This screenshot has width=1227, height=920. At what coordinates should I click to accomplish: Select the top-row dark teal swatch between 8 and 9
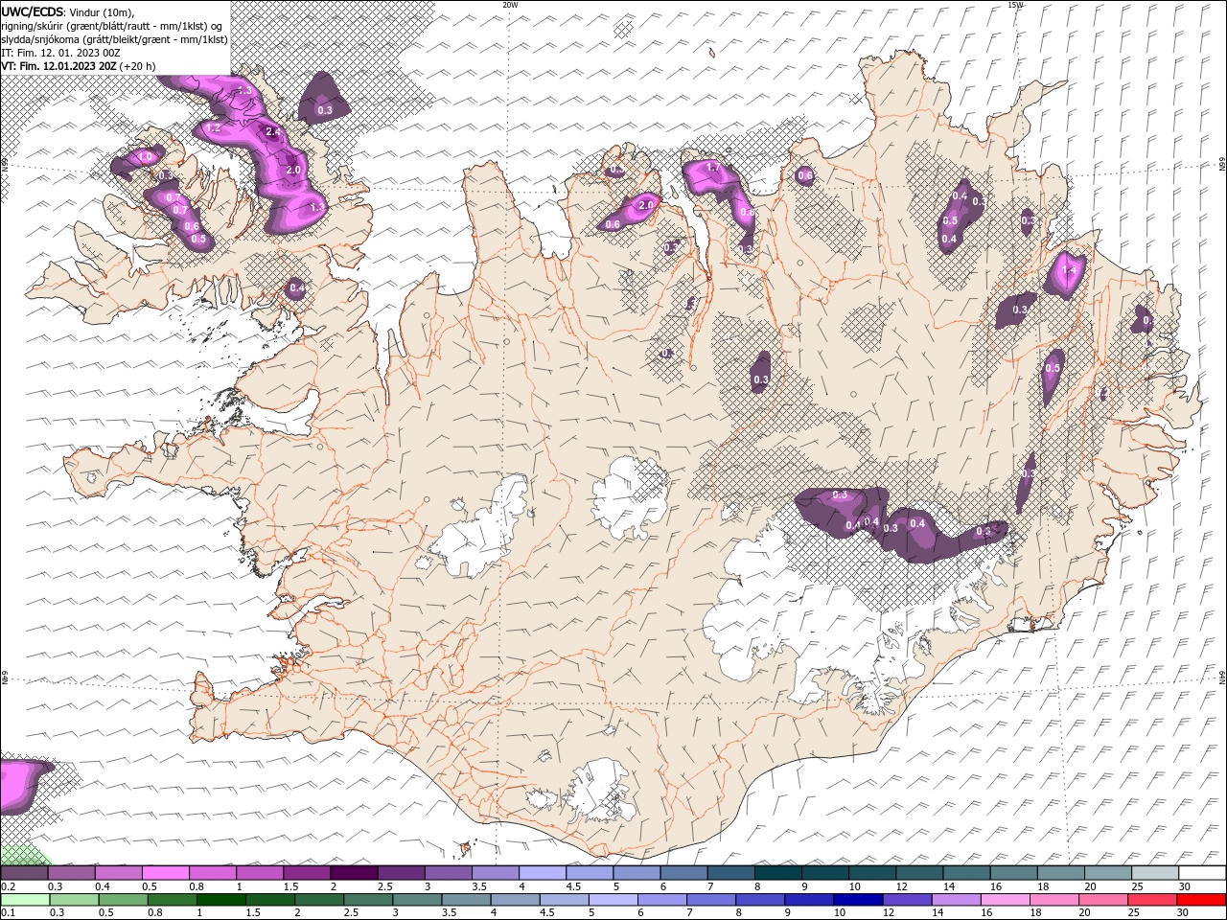[778, 873]
